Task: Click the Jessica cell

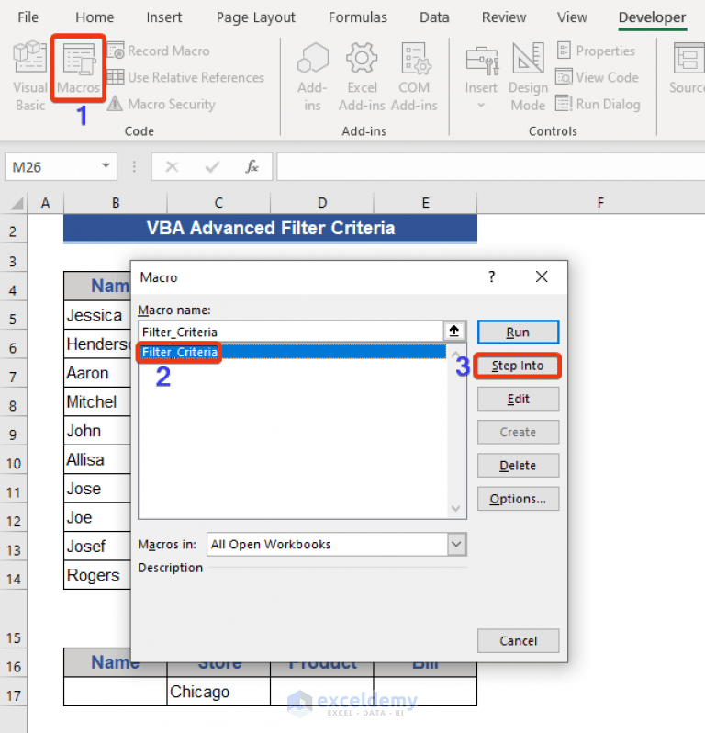Action: click(x=97, y=315)
